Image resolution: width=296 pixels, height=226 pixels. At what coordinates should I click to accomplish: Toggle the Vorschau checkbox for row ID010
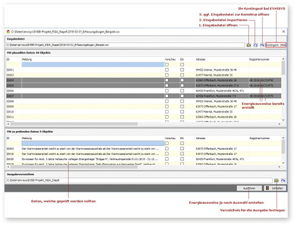[x=167, y=112]
